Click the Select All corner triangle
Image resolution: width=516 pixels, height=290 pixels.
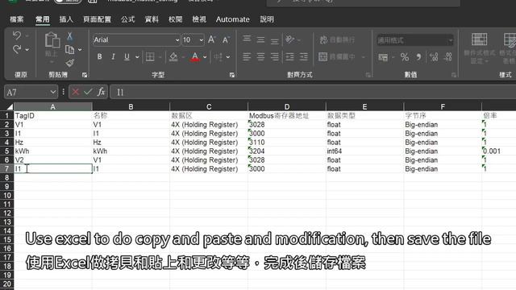(x=10, y=106)
